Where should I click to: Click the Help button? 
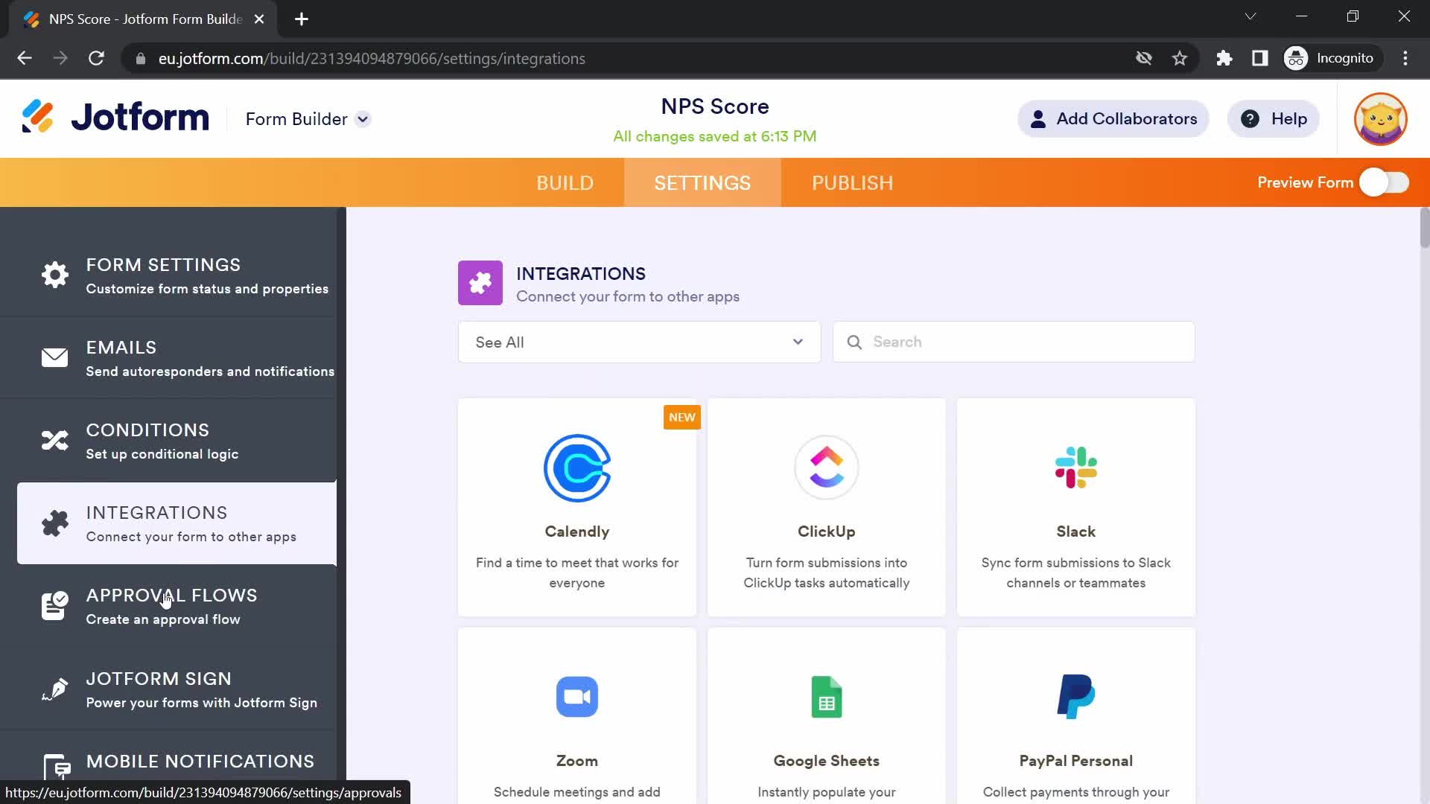[1276, 119]
